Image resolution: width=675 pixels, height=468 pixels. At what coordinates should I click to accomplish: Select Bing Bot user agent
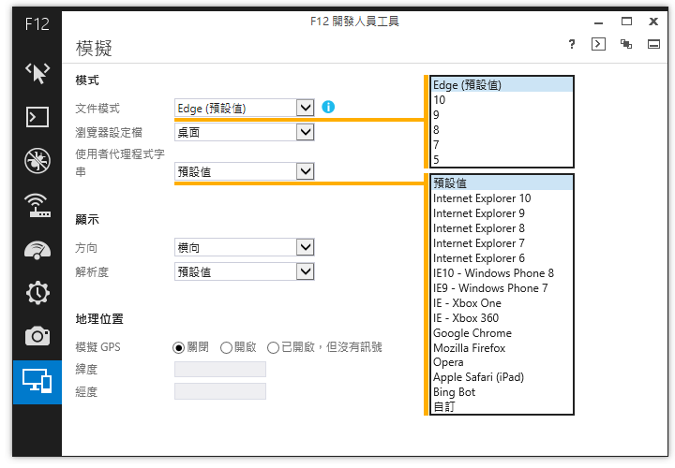[502, 392]
